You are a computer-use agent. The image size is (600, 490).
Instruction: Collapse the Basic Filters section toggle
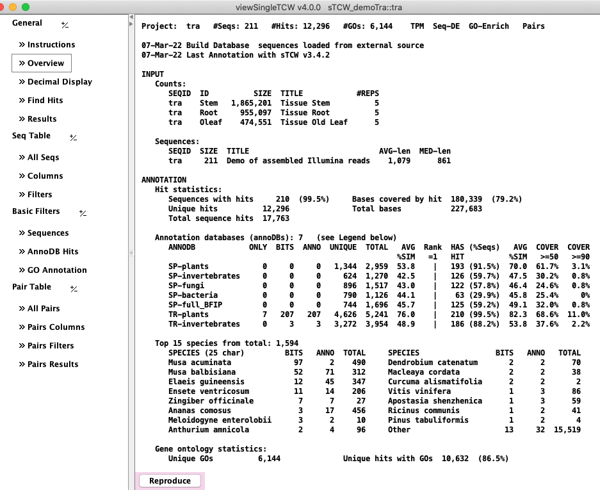pos(83,213)
